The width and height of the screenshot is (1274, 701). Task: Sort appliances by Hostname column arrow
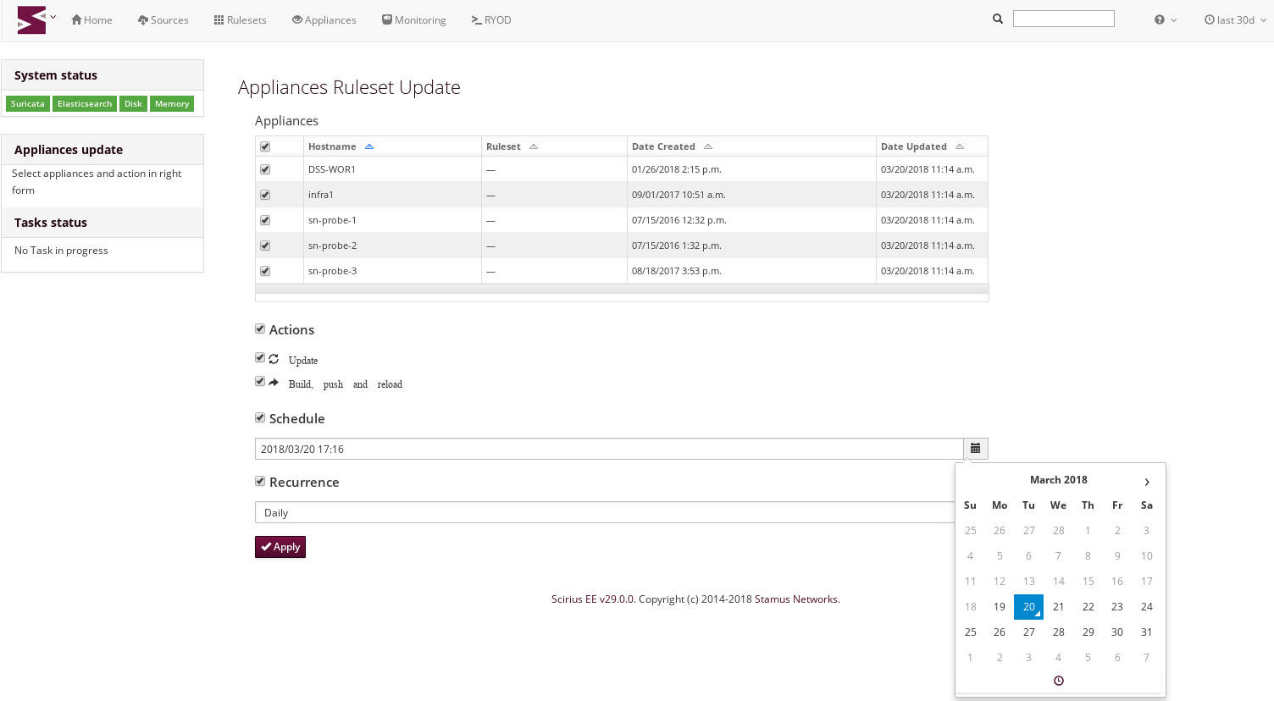point(369,146)
